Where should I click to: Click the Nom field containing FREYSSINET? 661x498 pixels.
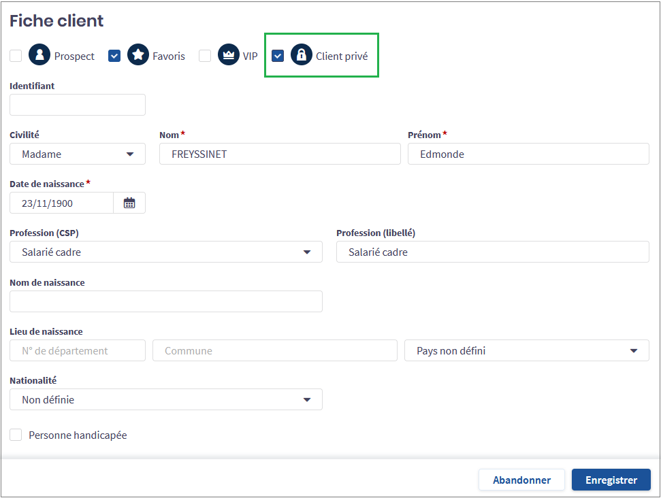point(280,154)
